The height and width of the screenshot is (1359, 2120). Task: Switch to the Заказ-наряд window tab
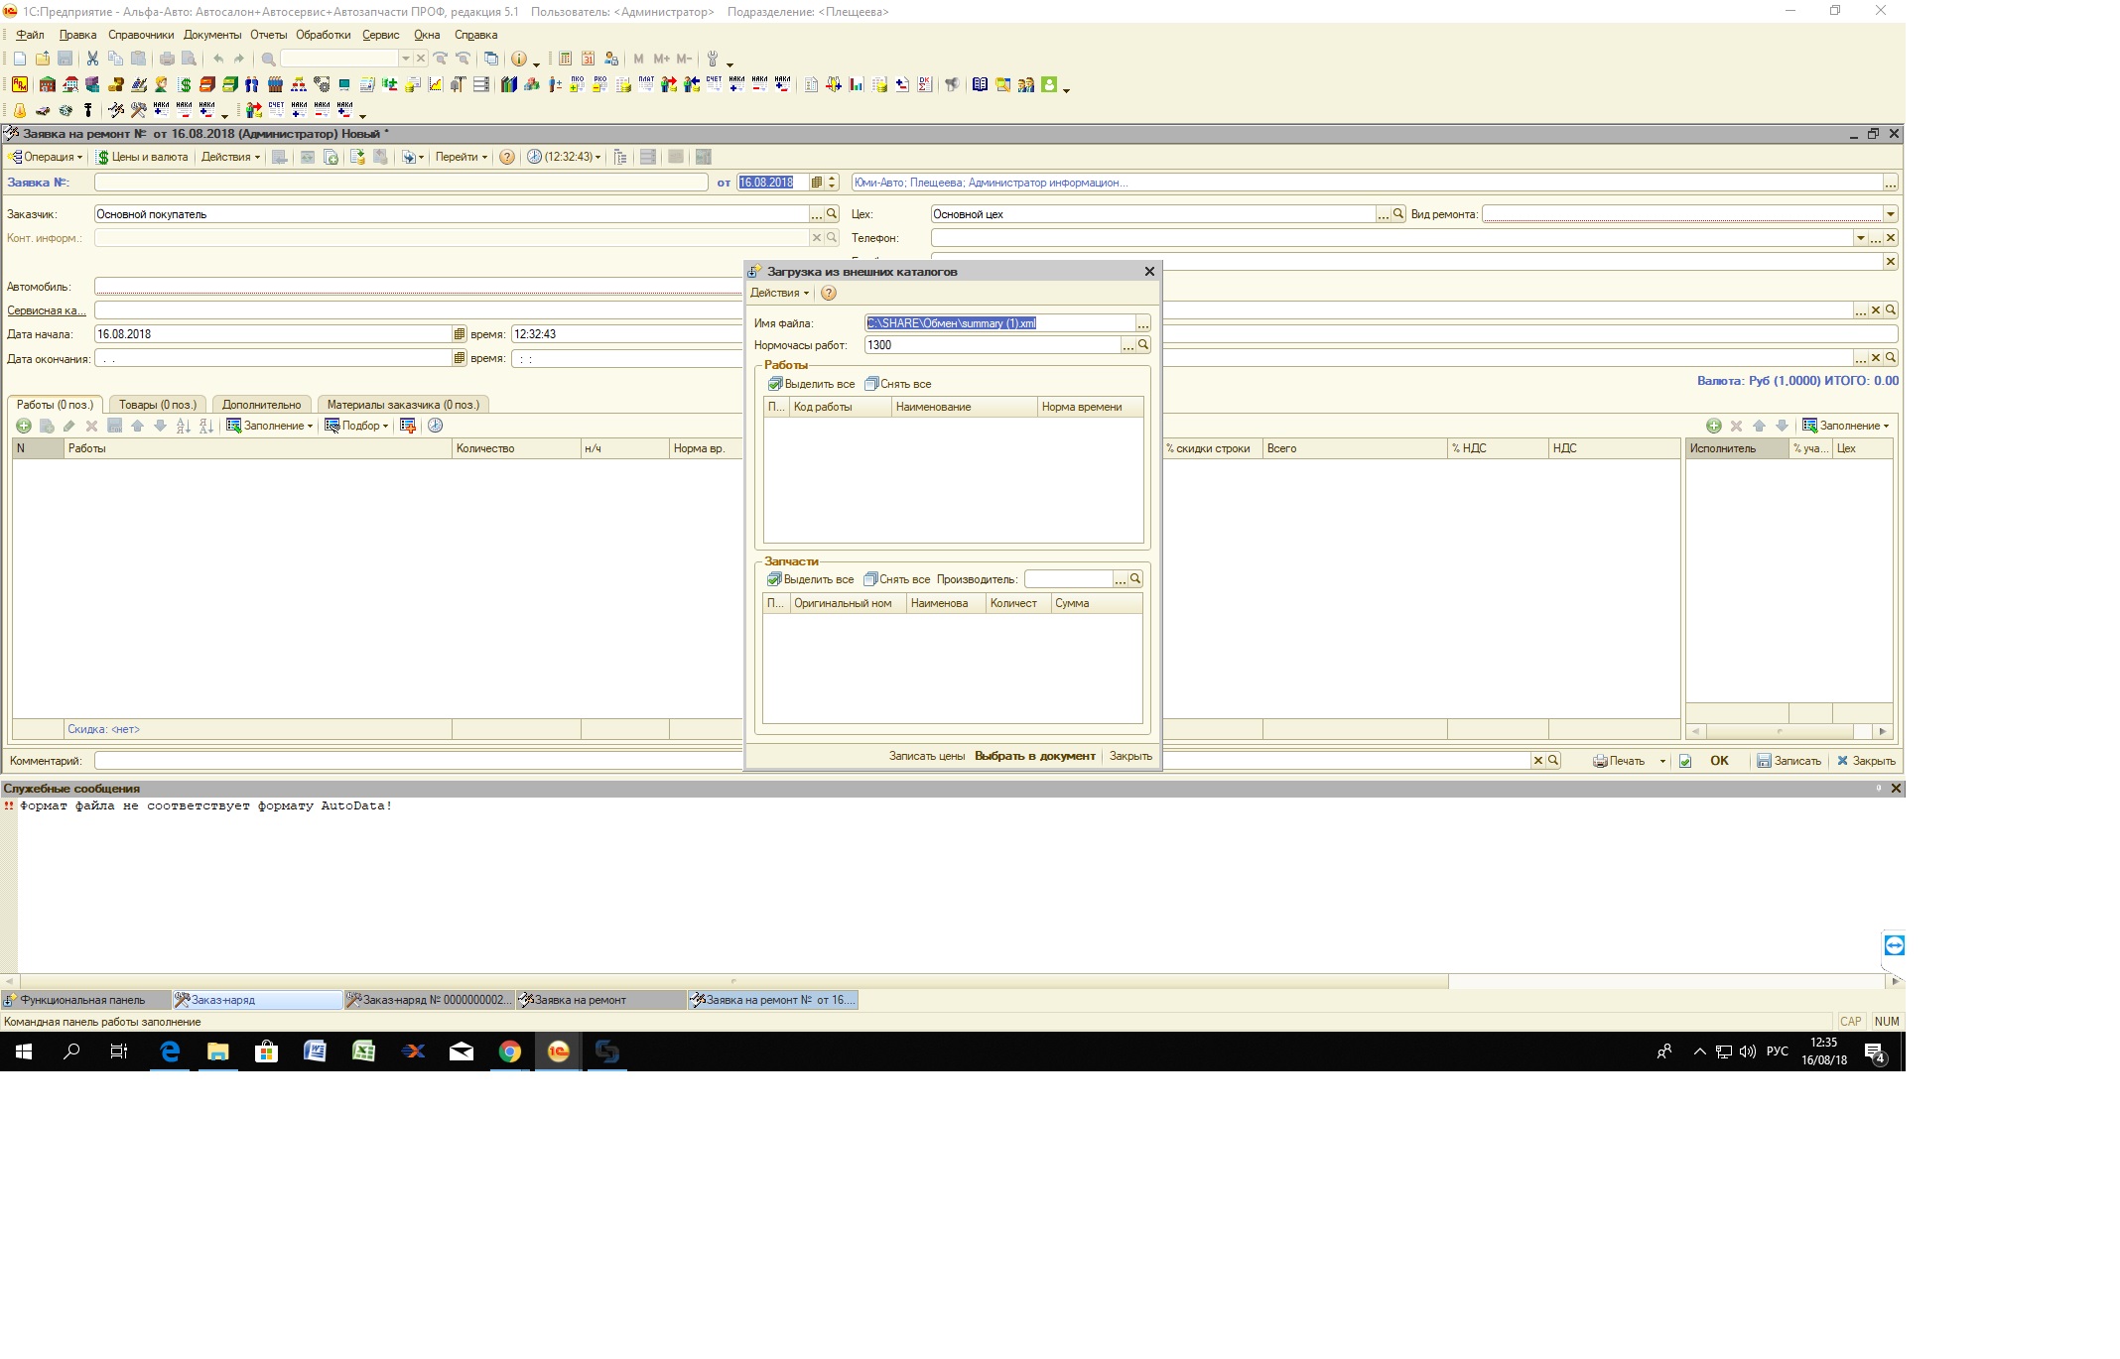[x=257, y=1000]
